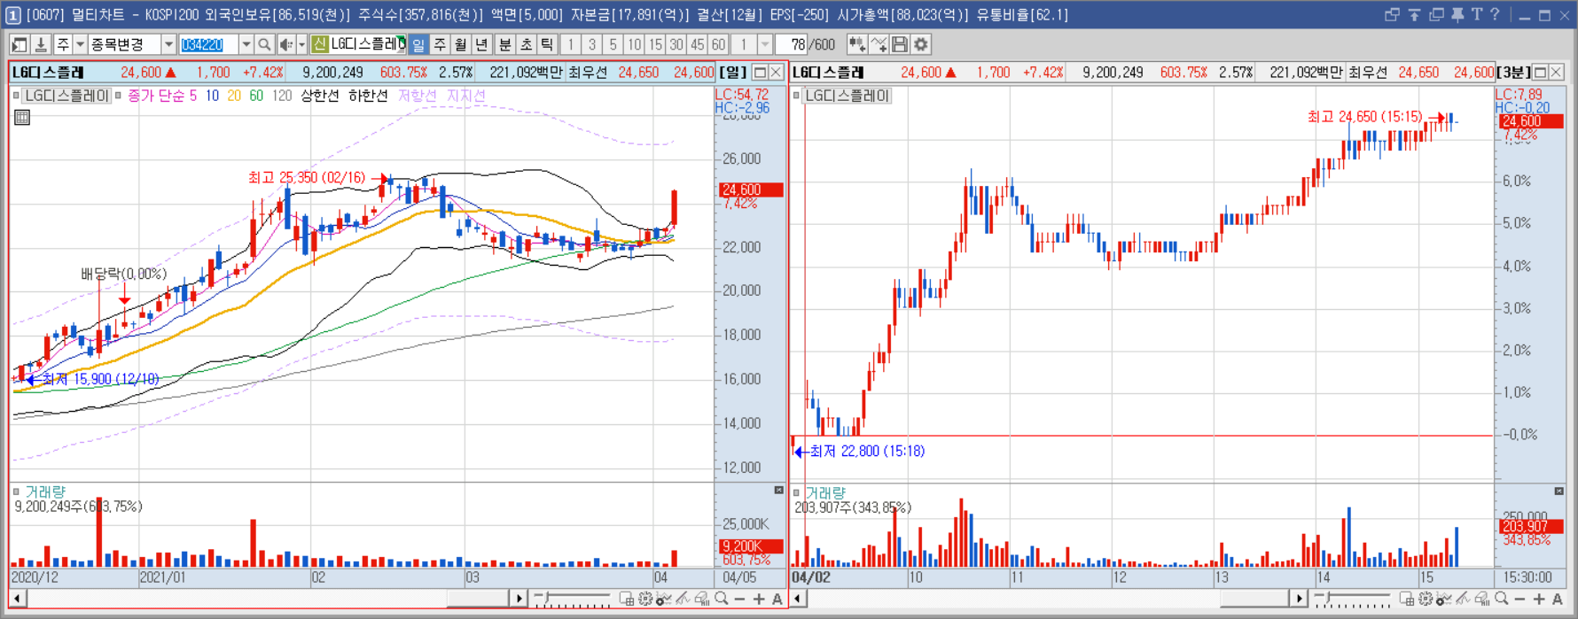
Task: Click the minus zoom-out icon under 3-minute chart
Action: point(1519,600)
